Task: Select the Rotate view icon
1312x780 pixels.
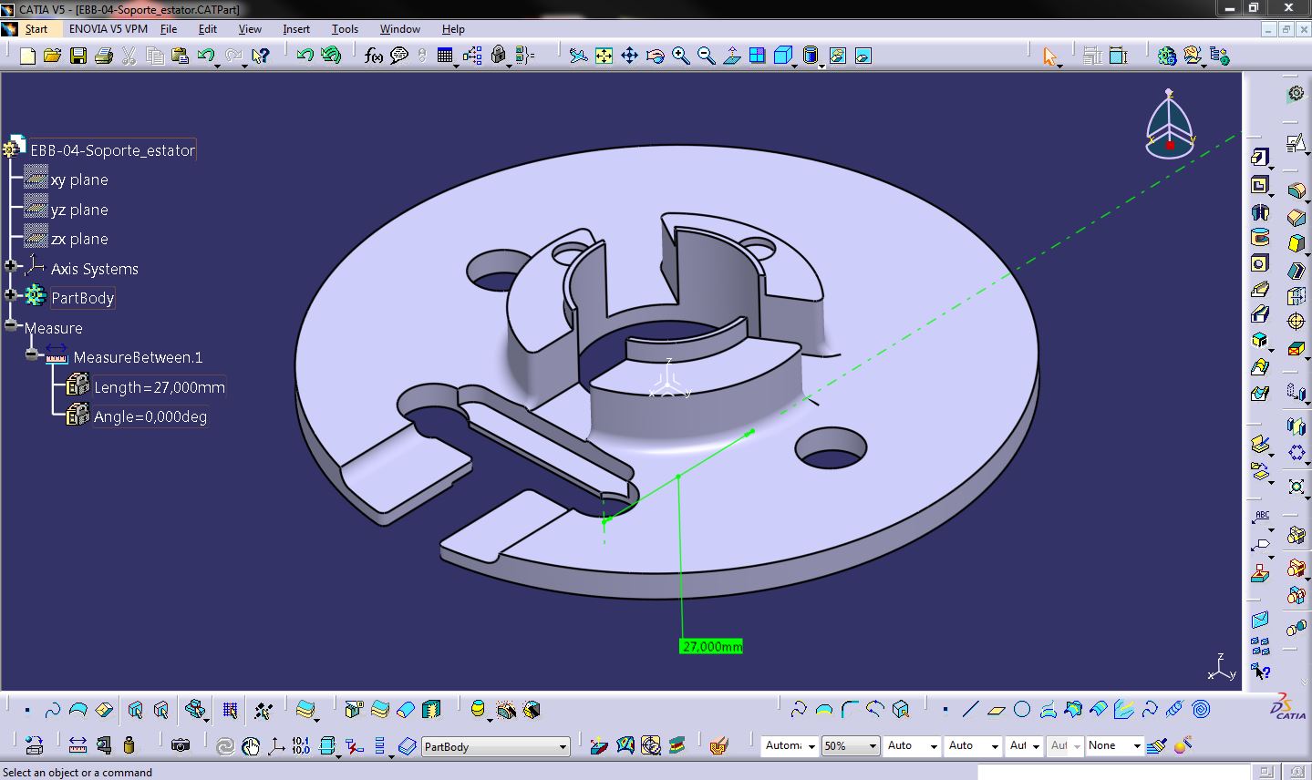Action: click(655, 56)
